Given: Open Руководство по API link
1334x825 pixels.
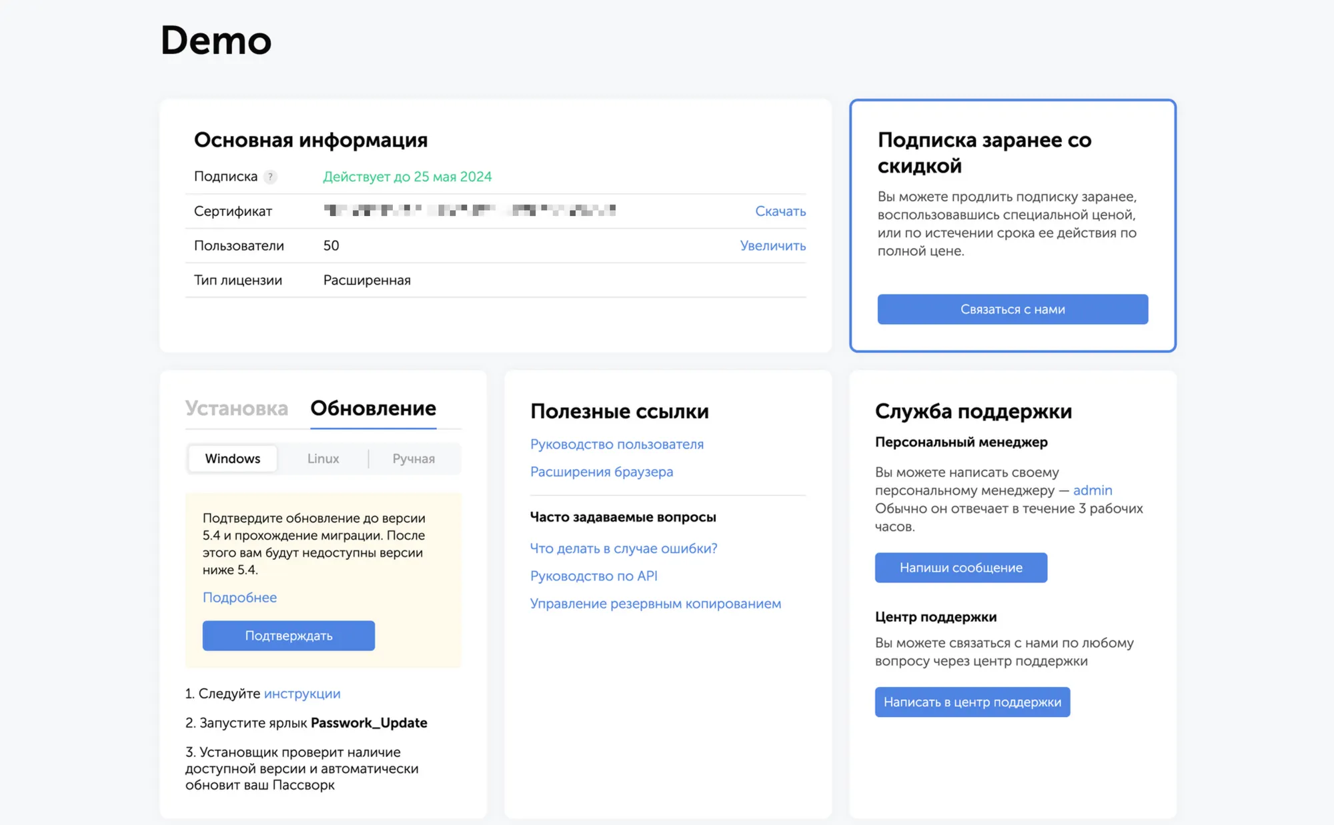Looking at the screenshot, I should click(x=593, y=576).
